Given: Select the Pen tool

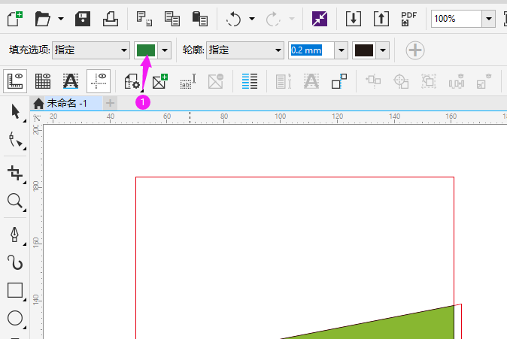Looking at the screenshot, I should tap(16, 235).
